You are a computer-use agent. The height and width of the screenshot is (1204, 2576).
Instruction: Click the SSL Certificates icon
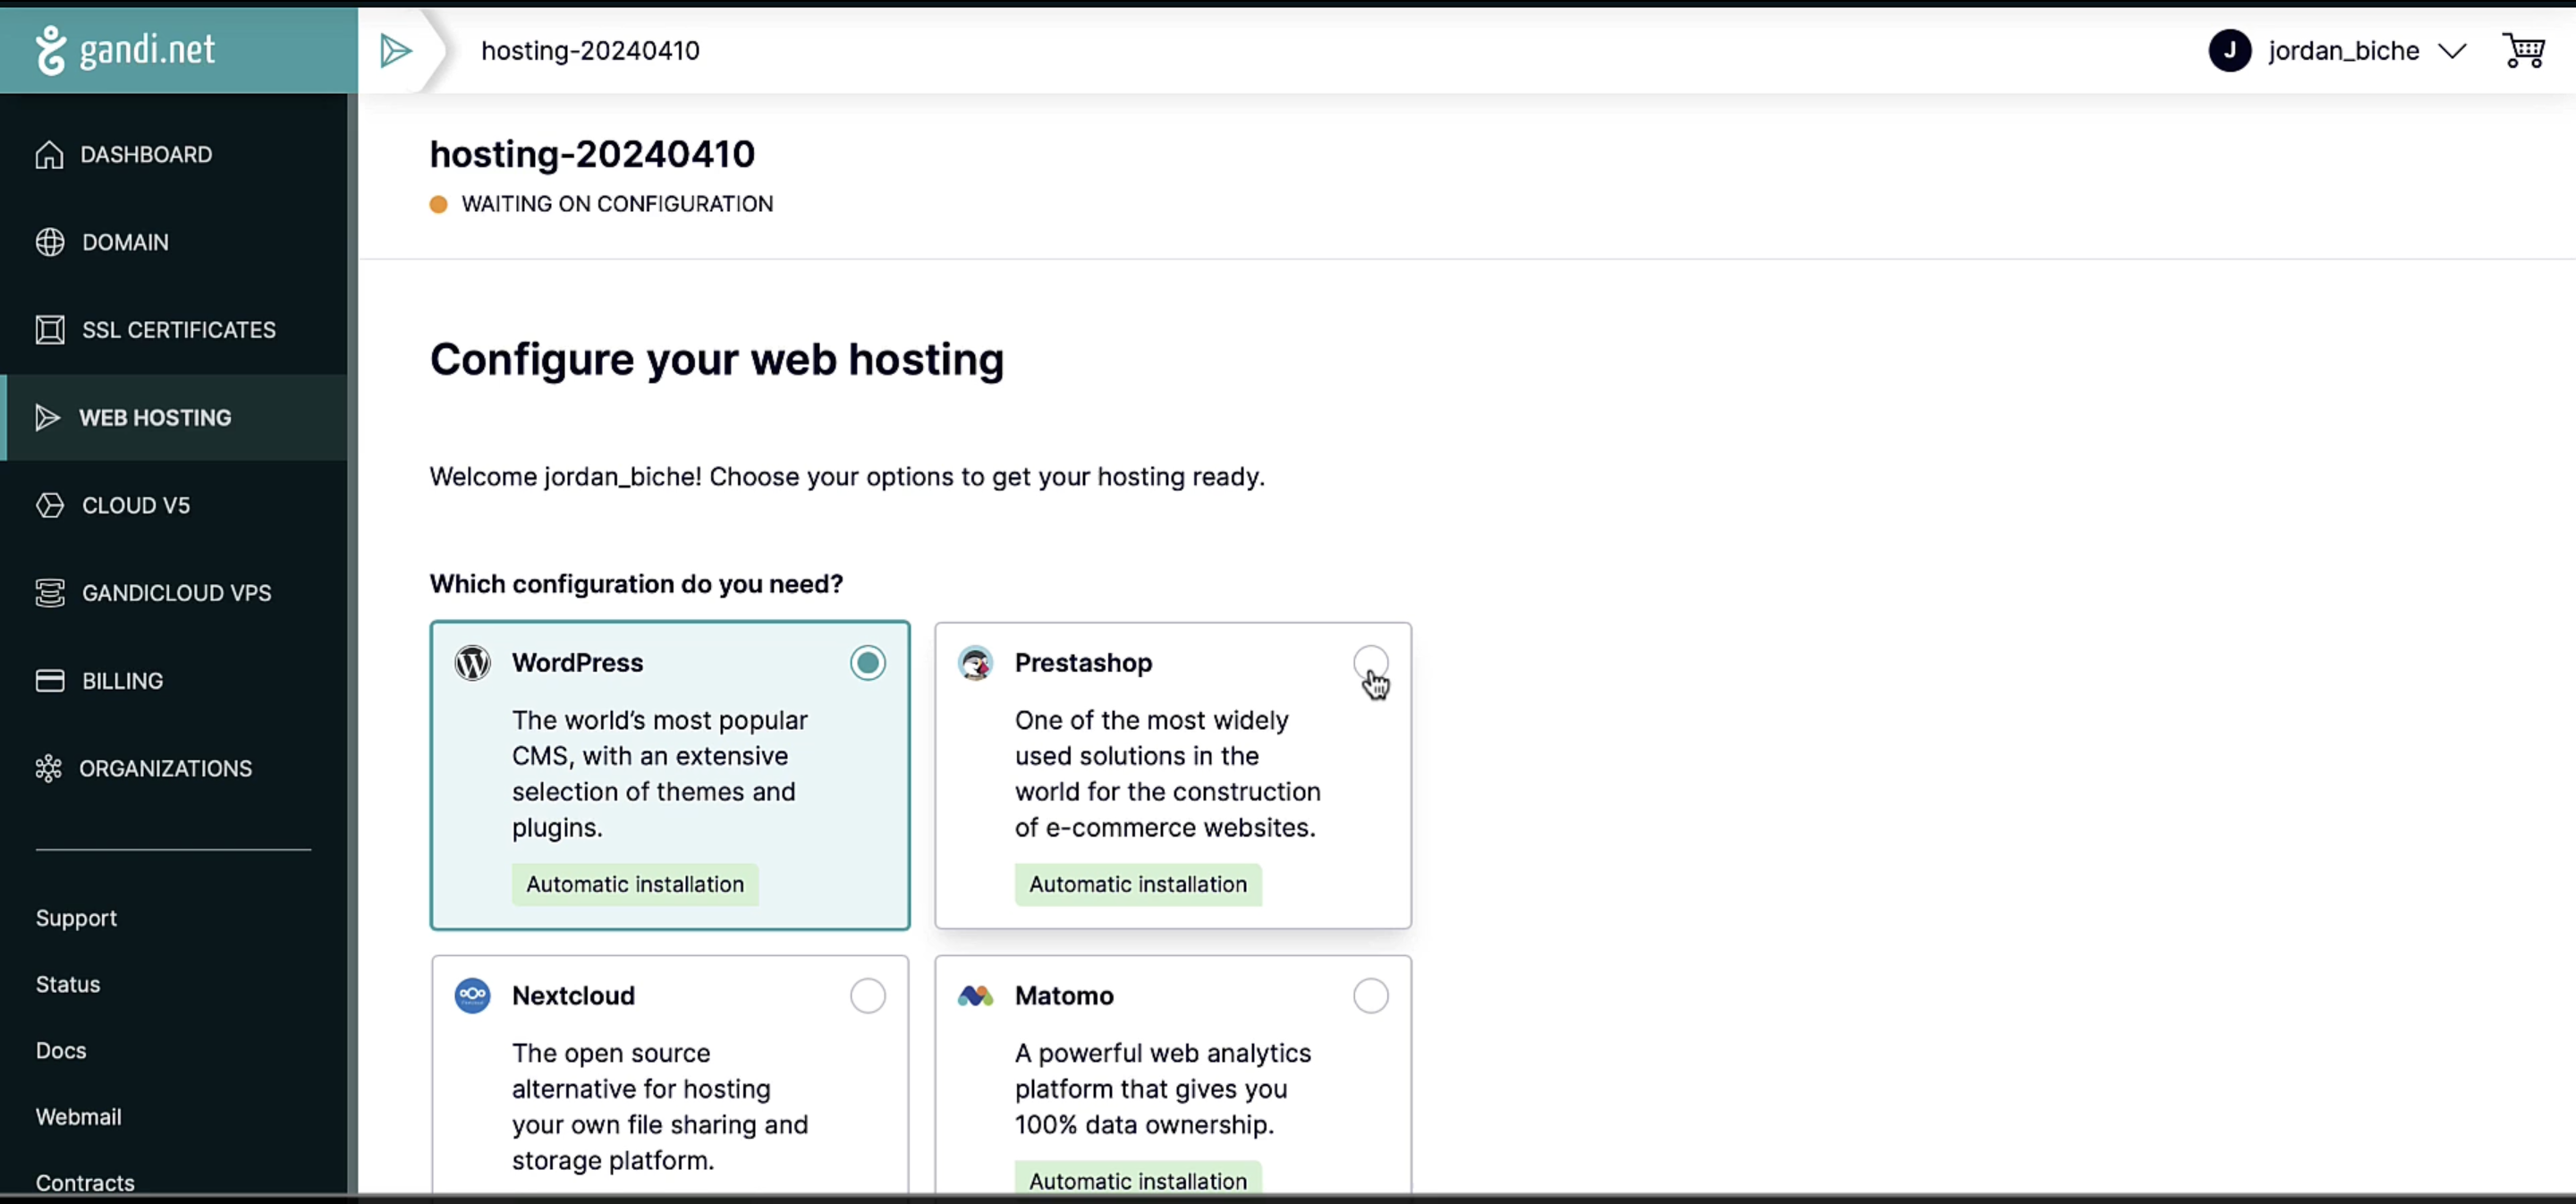coord(49,330)
